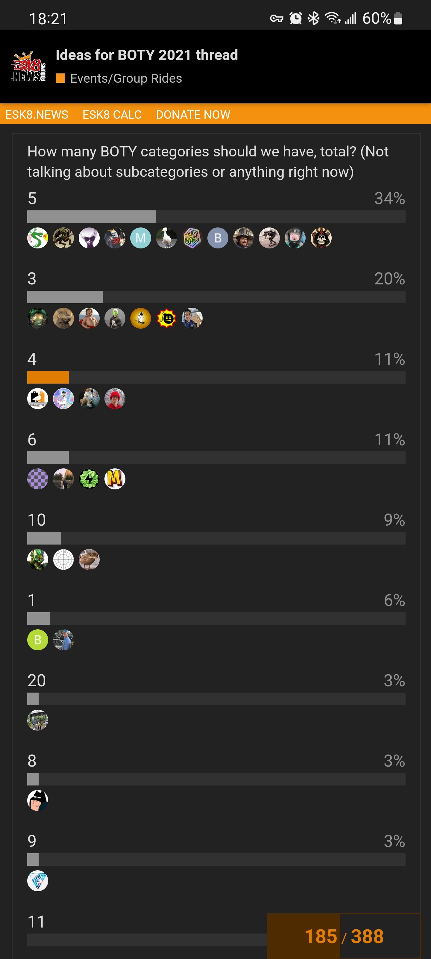Open the 185 / 388 post progress indicator

(344, 936)
